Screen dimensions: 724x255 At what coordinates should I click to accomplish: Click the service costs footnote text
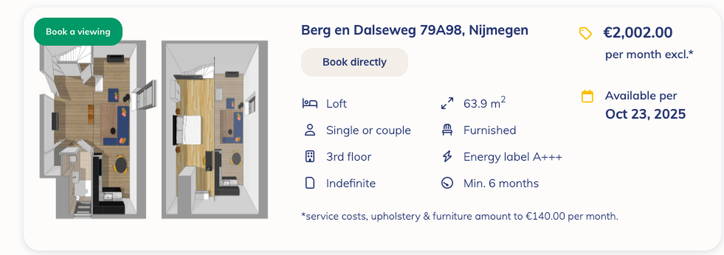(459, 216)
